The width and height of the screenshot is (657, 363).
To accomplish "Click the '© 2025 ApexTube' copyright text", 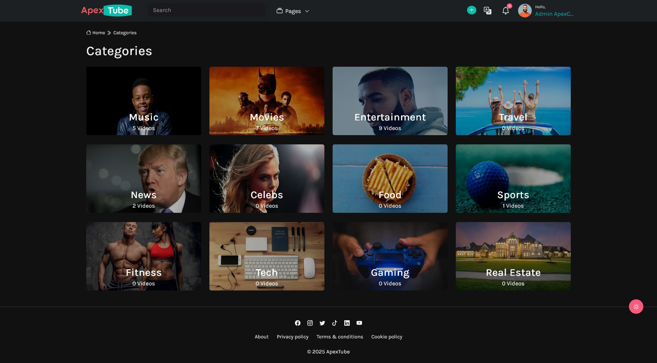I will 328,352.
